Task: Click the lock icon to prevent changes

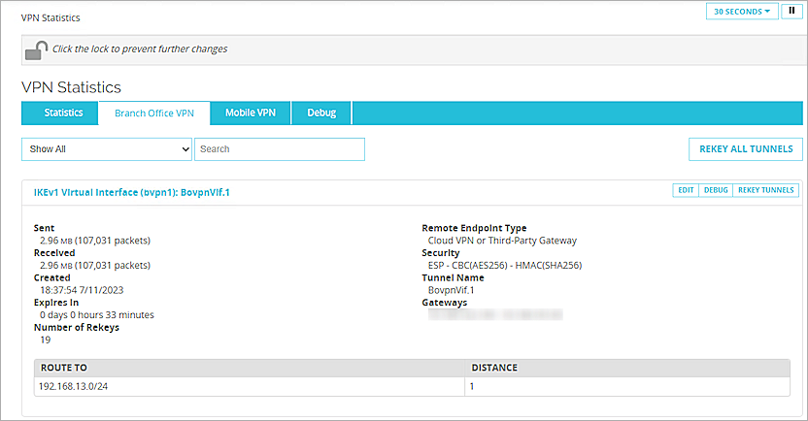Action: tap(36, 50)
